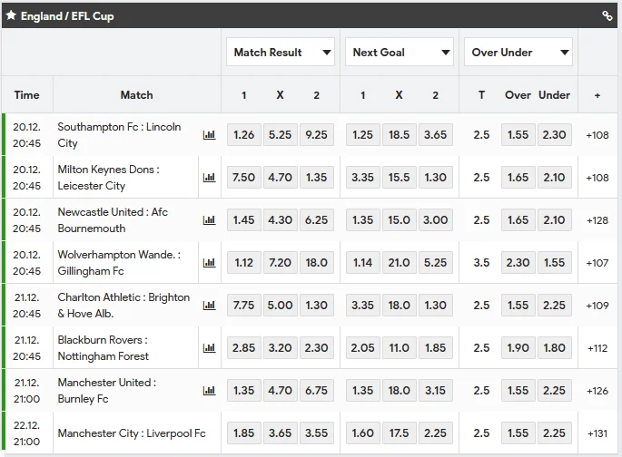622x457 pixels.
Task: Open statistics chart for Blackburn Rovers match
Action: click(209, 348)
